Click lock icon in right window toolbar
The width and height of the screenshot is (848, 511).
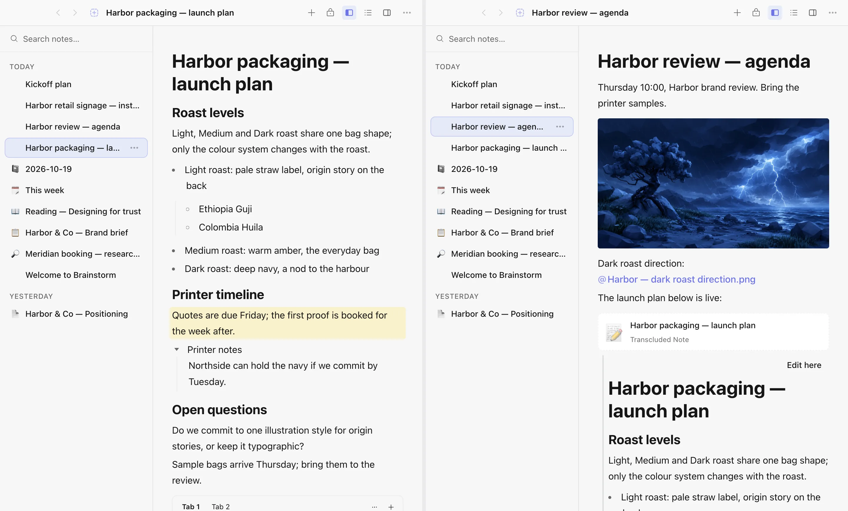point(756,13)
